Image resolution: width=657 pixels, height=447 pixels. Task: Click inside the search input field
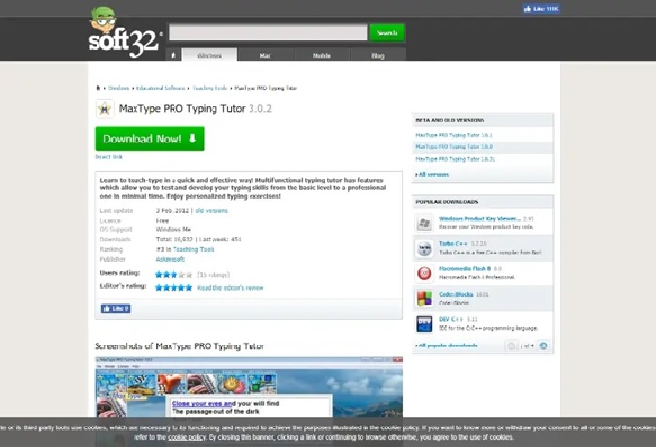(268, 32)
